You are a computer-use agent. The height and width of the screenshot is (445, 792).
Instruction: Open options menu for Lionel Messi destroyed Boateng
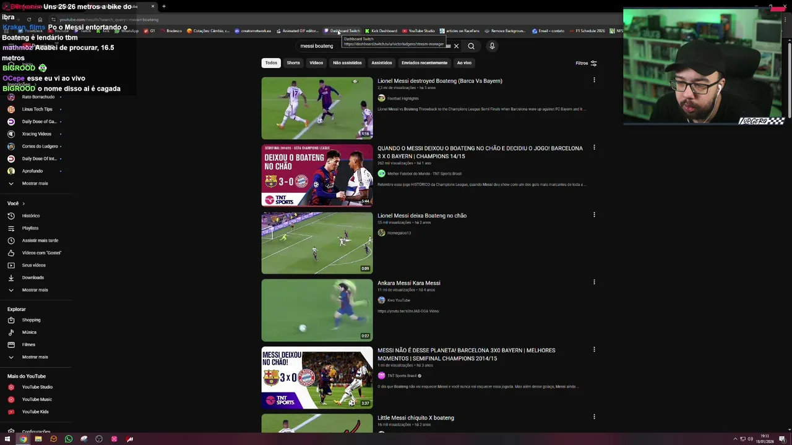coord(594,80)
